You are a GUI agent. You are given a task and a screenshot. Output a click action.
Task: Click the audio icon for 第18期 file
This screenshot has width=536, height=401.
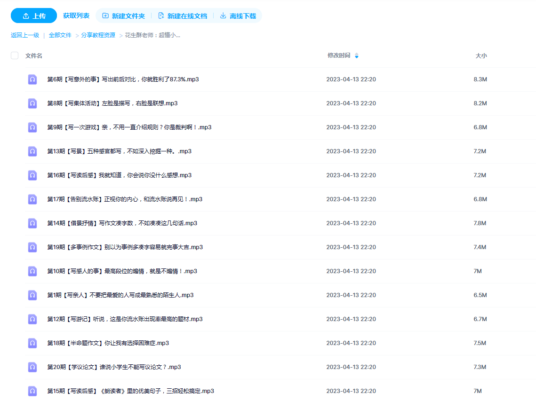(32, 343)
